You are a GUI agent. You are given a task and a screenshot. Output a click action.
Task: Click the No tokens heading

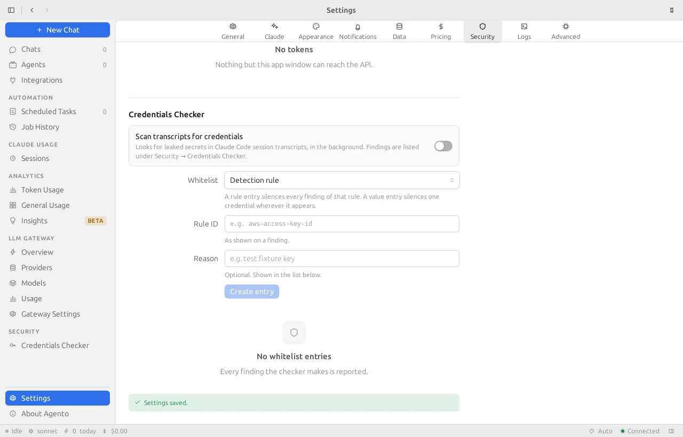tap(294, 50)
